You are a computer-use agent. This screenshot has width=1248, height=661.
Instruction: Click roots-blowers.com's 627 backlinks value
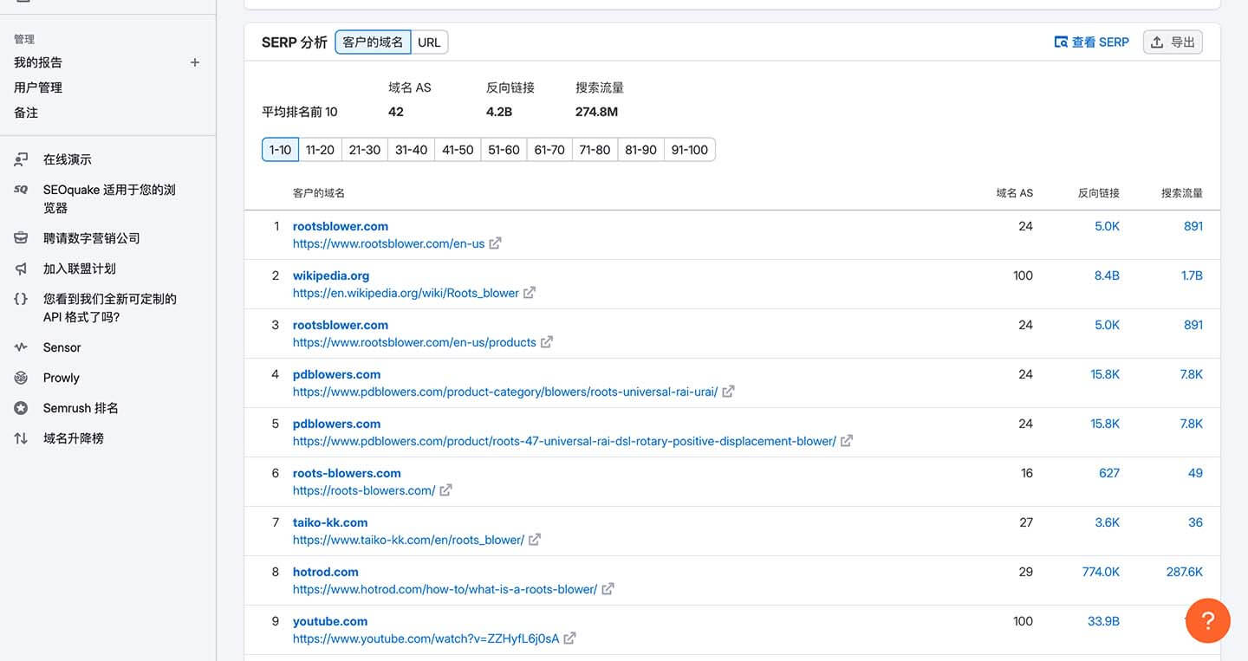[x=1109, y=473]
